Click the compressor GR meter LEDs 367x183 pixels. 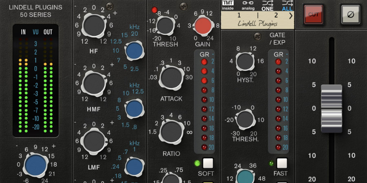204,105
